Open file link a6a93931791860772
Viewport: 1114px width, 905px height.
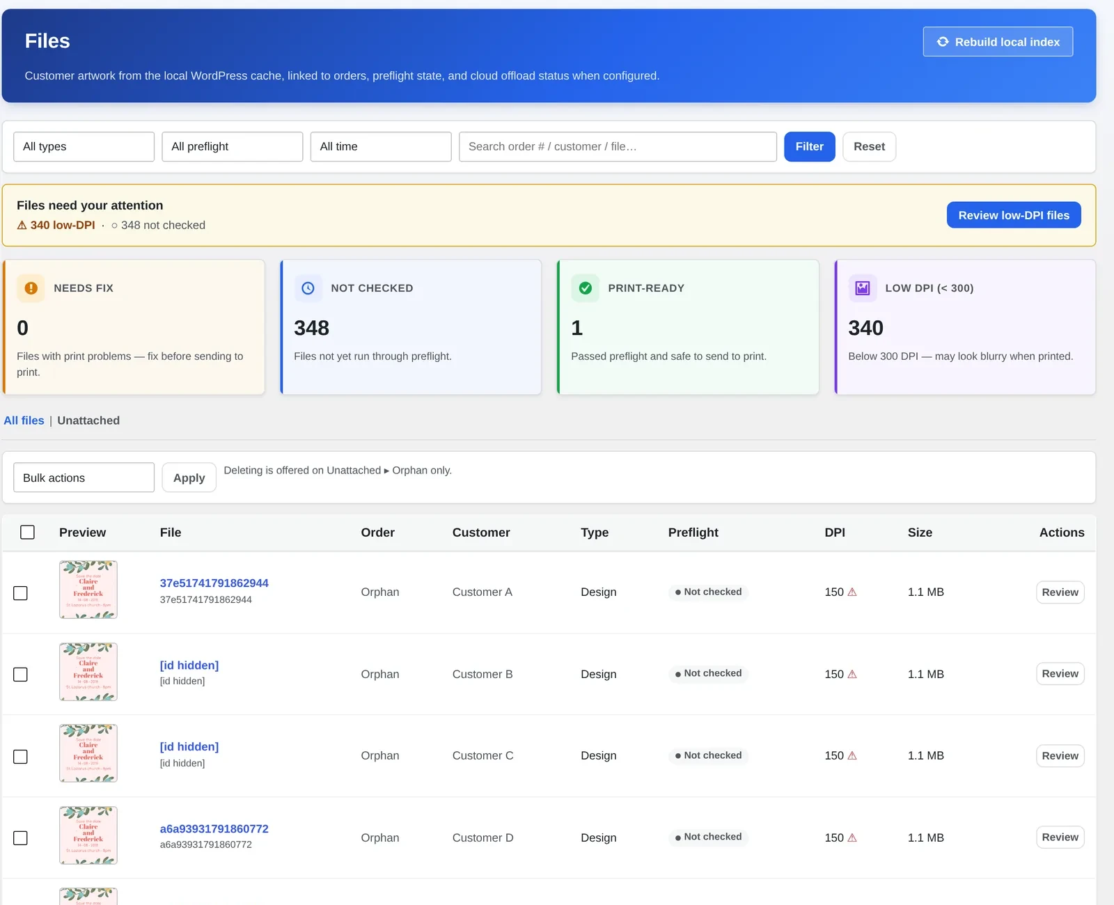[214, 829]
